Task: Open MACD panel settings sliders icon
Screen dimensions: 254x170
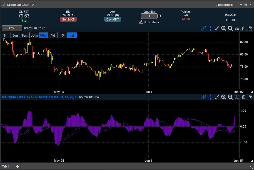Action: coord(237,97)
